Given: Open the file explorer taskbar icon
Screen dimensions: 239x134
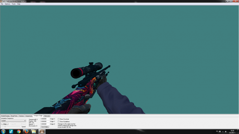Looking at the screenshot, I should click(x=34, y=131).
